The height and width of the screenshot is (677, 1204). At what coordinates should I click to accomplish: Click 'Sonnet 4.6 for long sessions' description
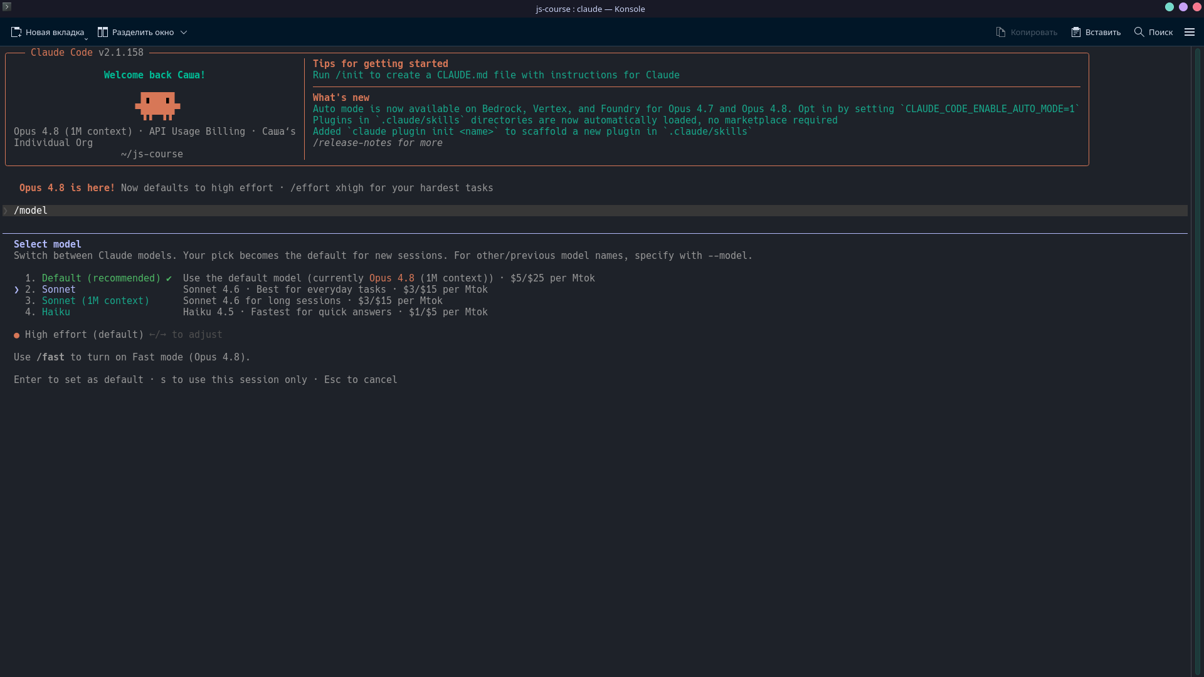[261, 301]
